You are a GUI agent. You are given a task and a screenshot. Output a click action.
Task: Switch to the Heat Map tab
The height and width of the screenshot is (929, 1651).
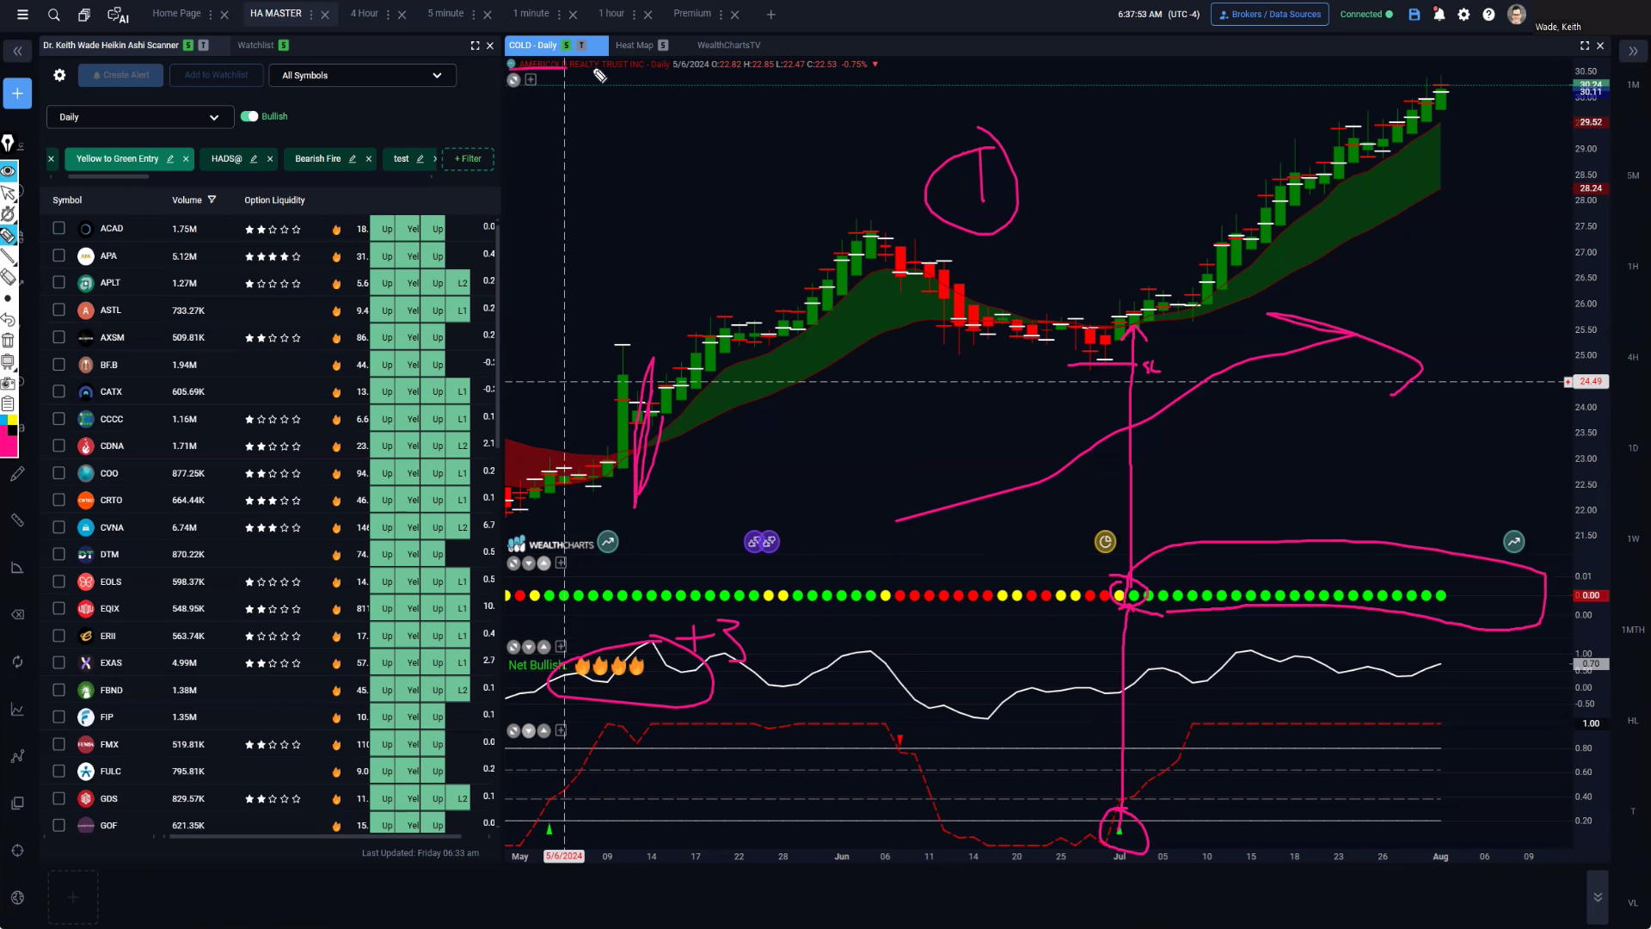[x=635, y=46]
